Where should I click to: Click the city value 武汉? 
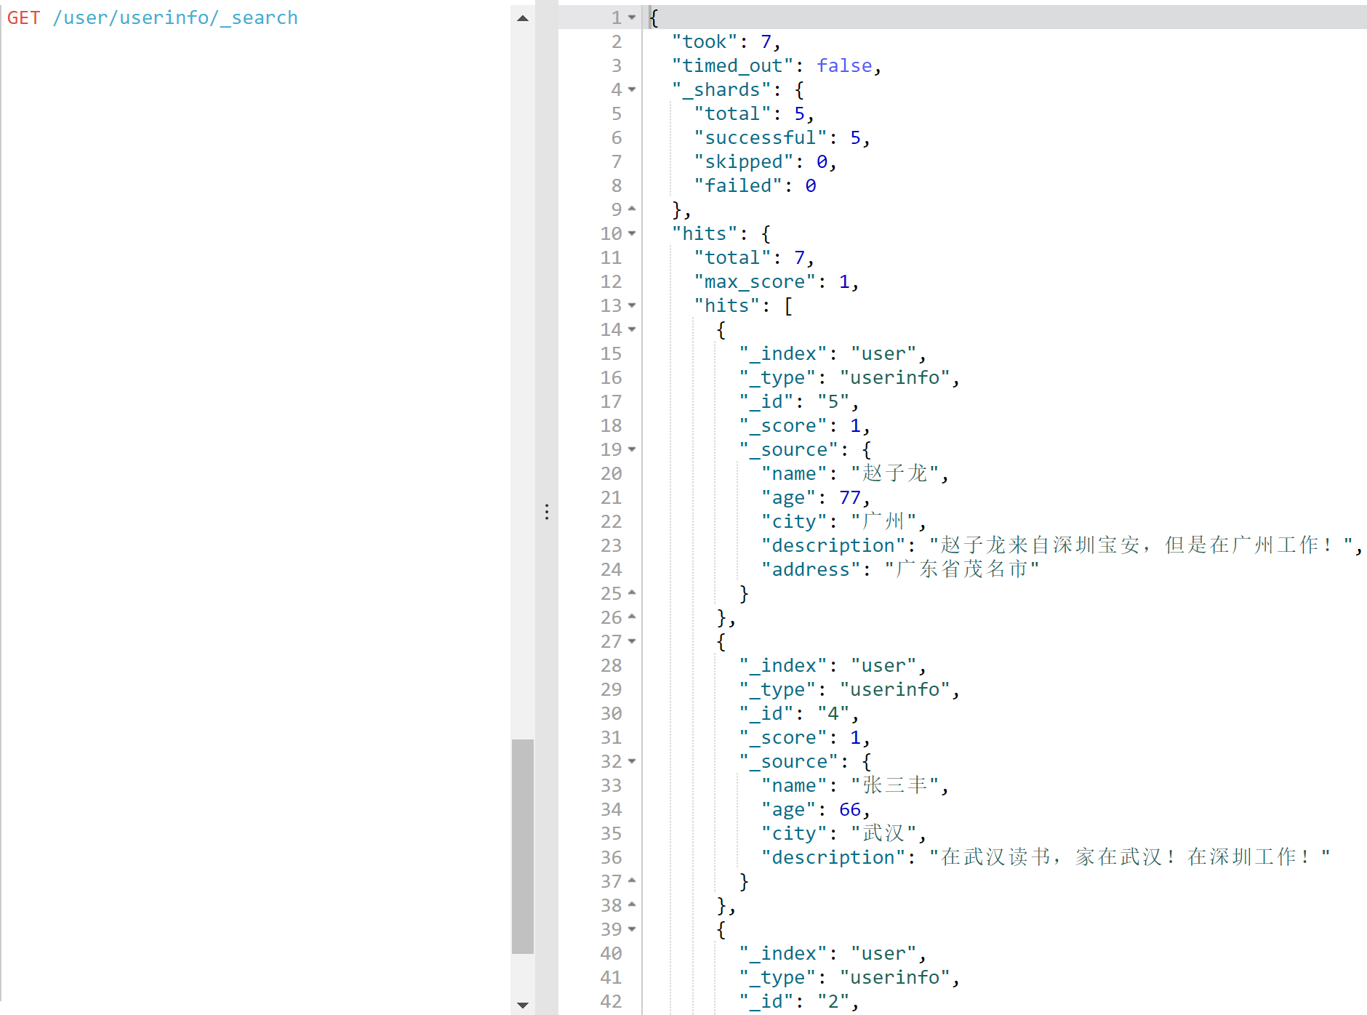point(884,833)
